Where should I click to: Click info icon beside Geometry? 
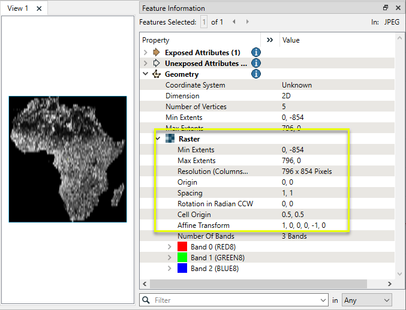pos(256,74)
